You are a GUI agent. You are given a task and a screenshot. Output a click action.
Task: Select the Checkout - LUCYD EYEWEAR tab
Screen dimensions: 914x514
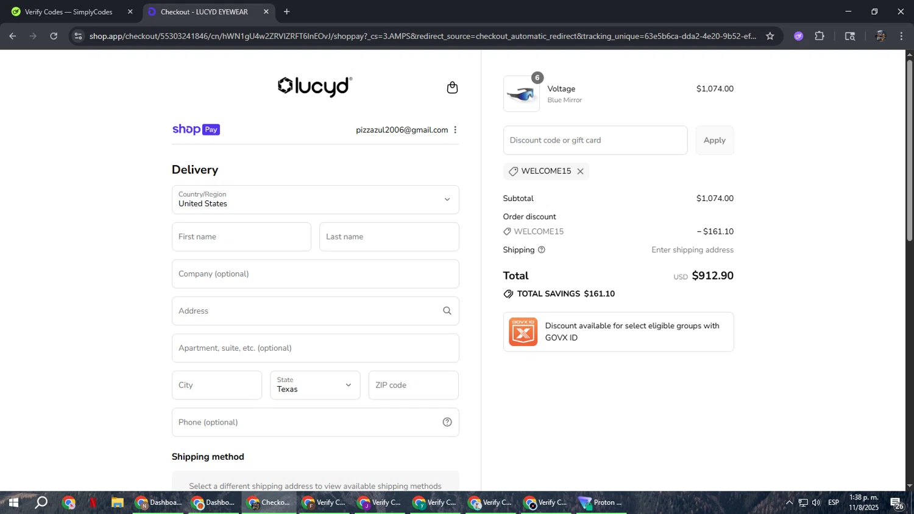click(x=208, y=12)
